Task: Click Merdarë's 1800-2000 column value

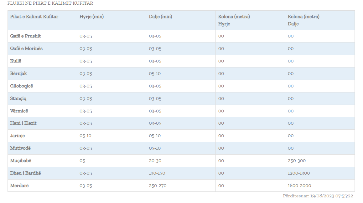Action: [299, 186]
